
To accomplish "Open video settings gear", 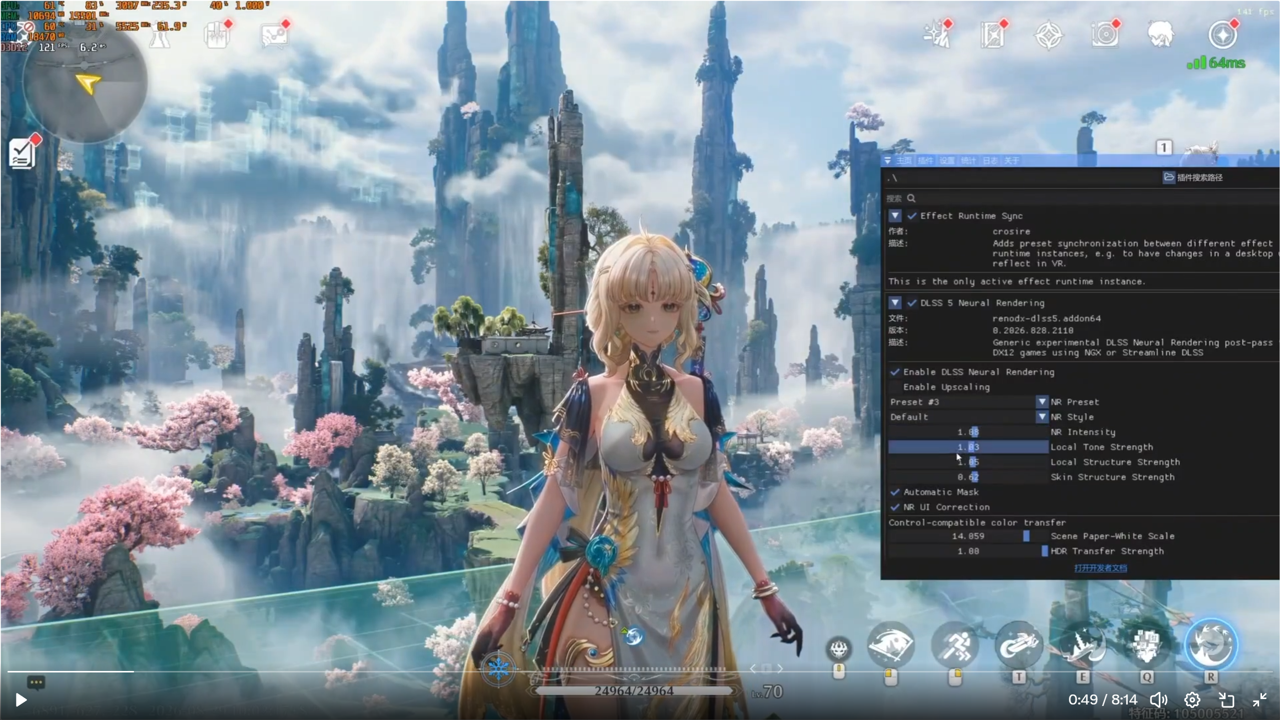I will tap(1192, 699).
